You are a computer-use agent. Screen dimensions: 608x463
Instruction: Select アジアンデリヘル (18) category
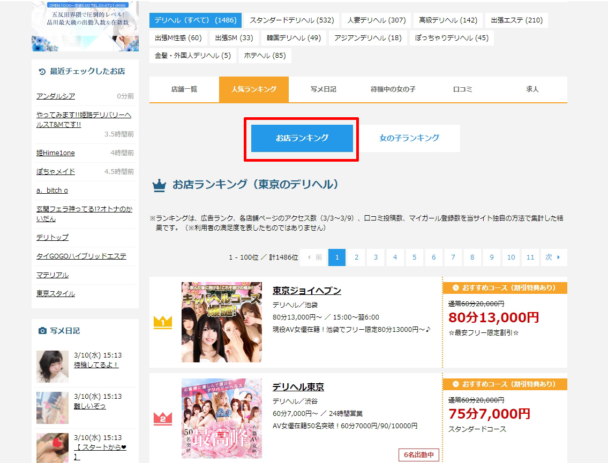point(367,38)
